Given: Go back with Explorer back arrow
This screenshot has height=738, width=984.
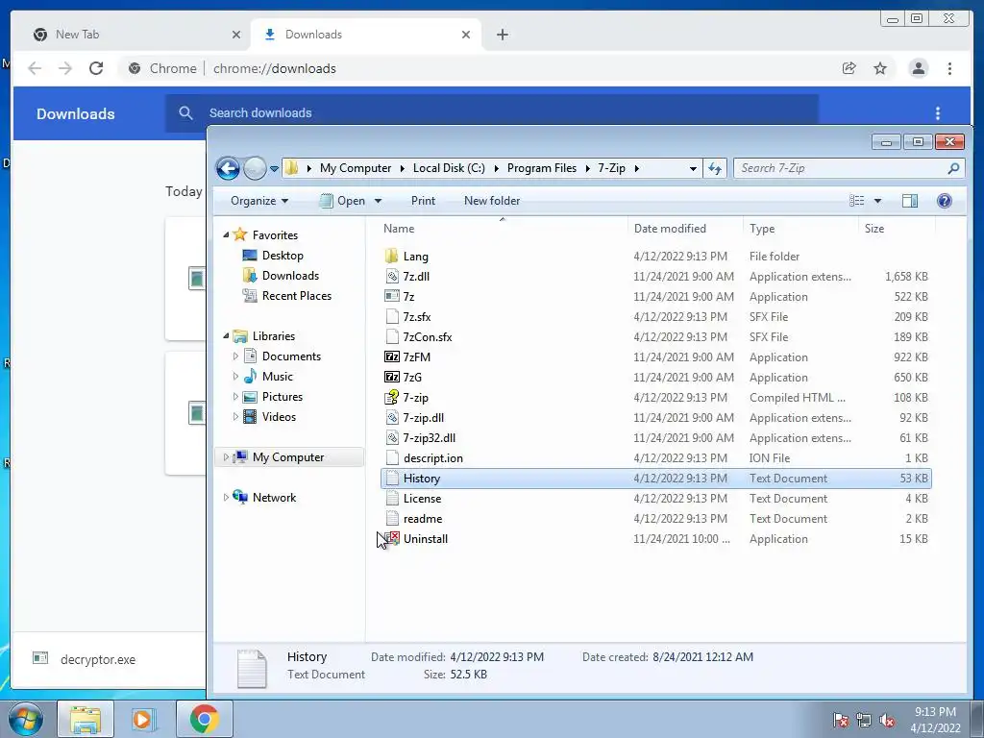Looking at the screenshot, I should (x=228, y=168).
